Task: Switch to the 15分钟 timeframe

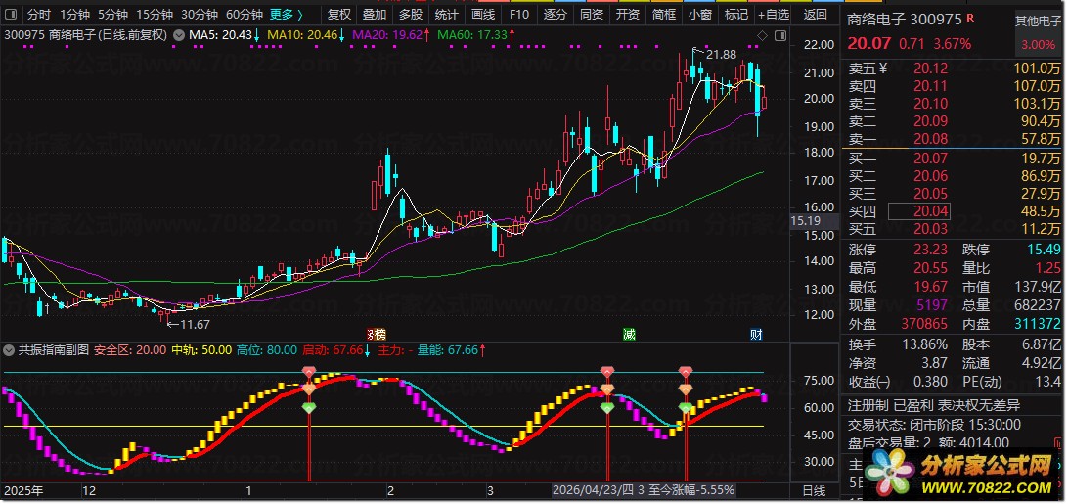Action: point(155,15)
